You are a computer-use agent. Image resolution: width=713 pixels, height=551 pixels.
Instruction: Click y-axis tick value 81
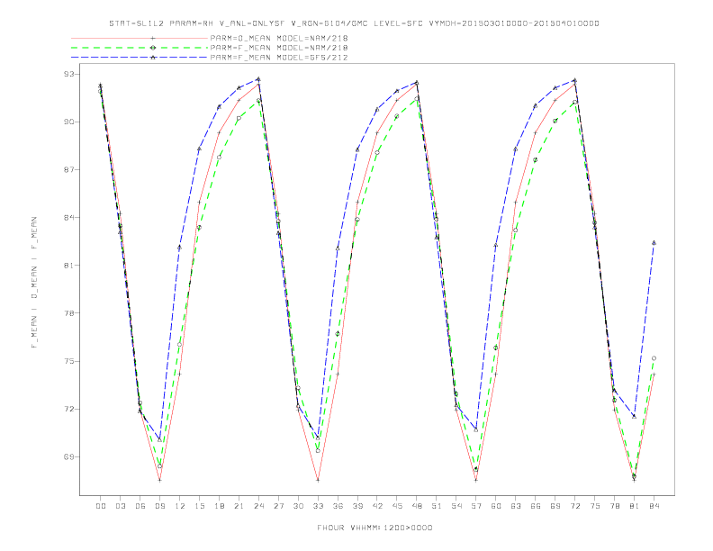coord(68,265)
